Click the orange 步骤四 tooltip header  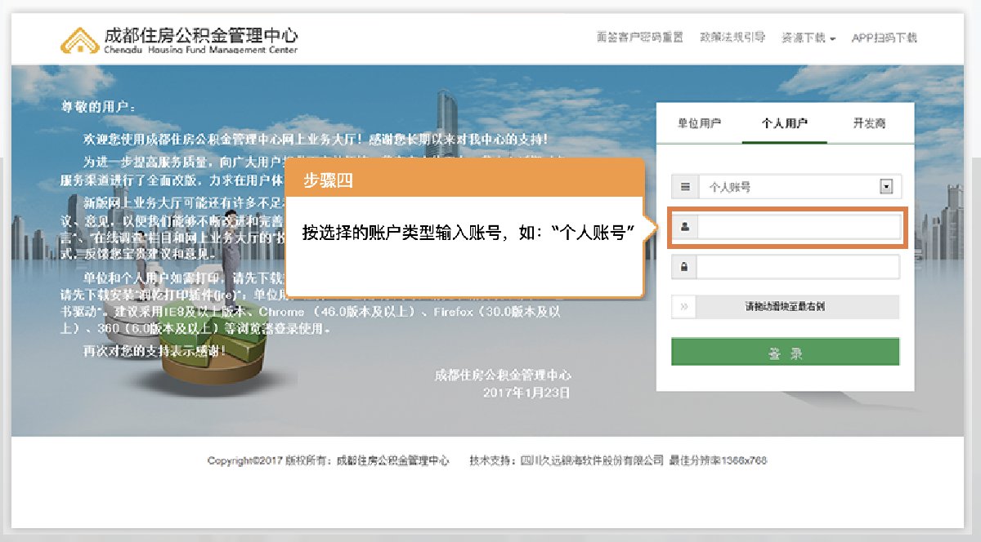pyautogui.click(x=462, y=180)
